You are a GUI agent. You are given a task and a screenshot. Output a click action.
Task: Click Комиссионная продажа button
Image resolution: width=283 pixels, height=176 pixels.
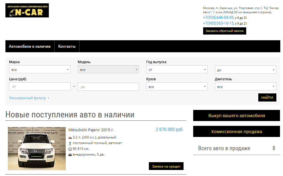[x=237, y=132]
